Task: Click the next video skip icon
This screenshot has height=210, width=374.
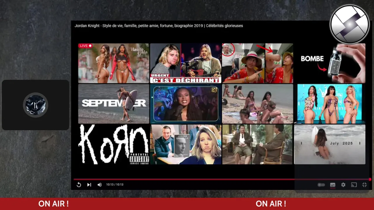Action: click(89, 185)
